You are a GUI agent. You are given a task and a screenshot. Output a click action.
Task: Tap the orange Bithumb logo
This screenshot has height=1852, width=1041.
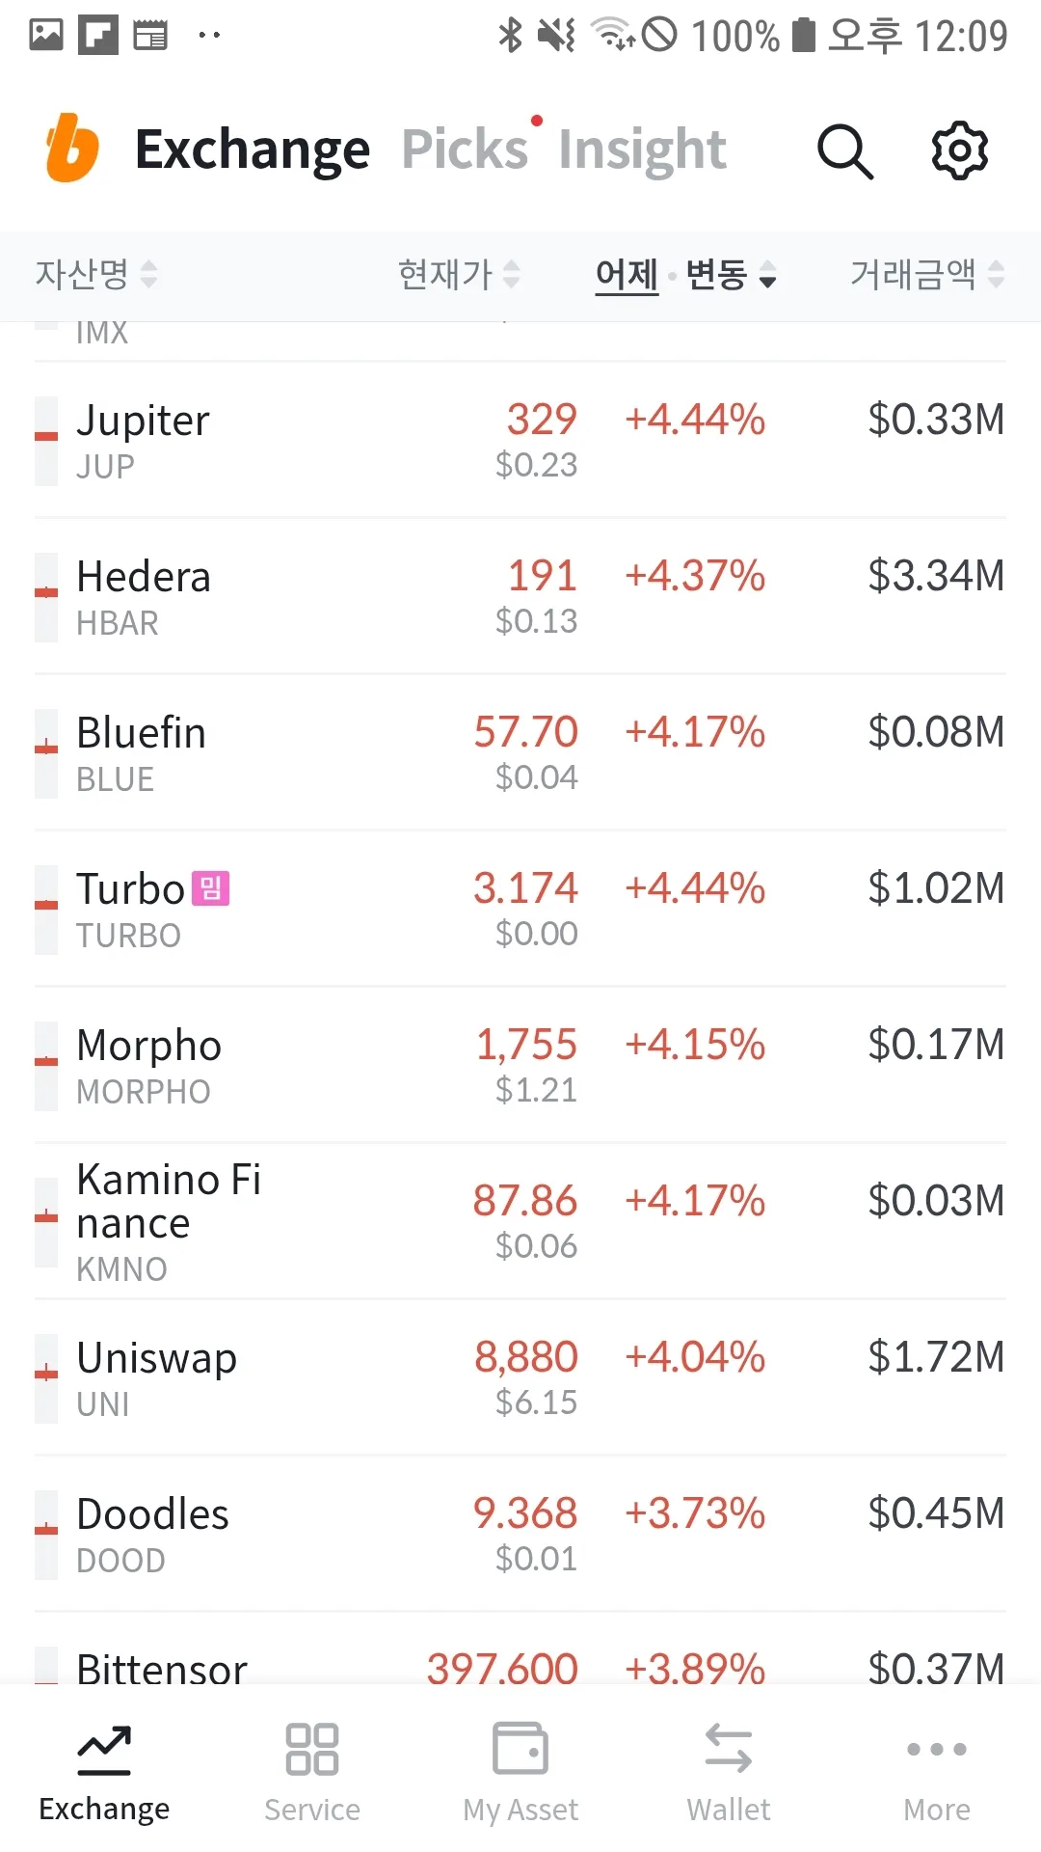pyautogui.click(x=72, y=149)
